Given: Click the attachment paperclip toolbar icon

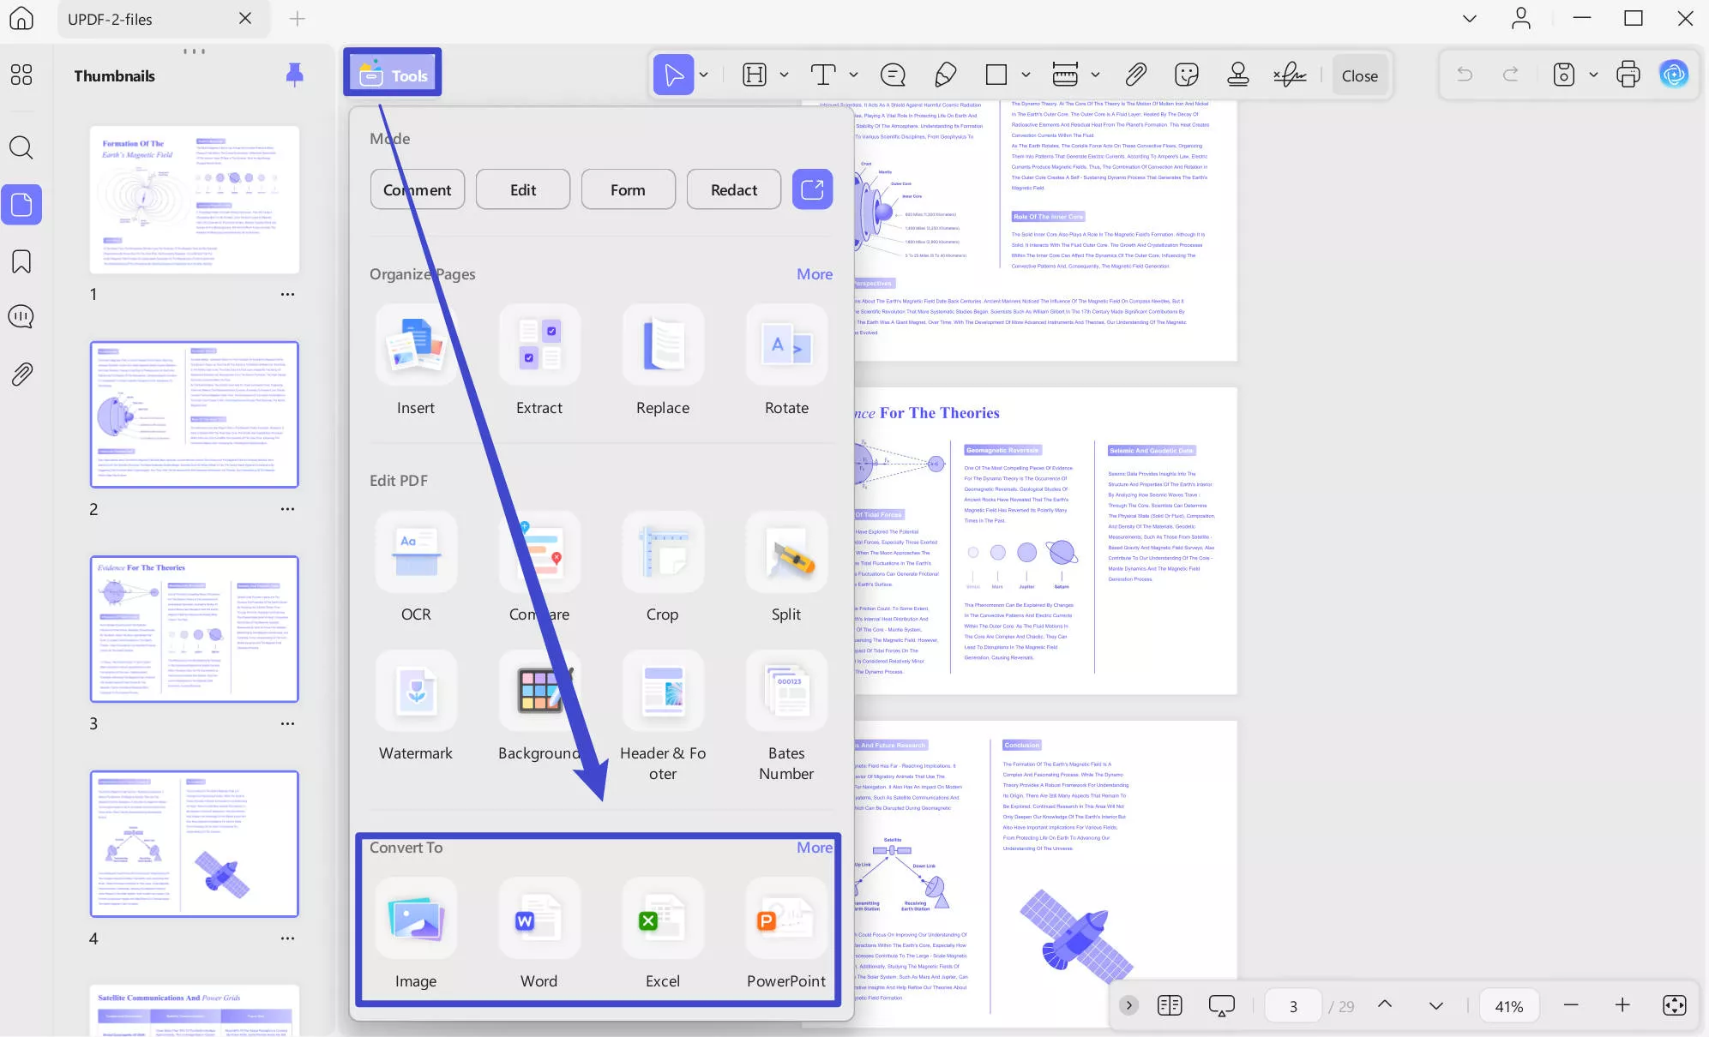Looking at the screenshot, I should point(1135,75).
